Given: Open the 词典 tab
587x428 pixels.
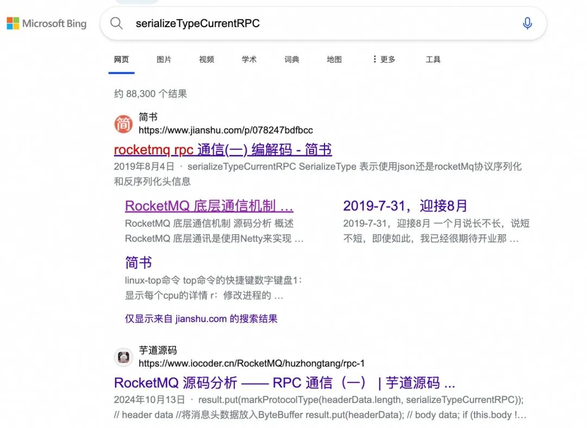Looking at the screenshot, I should point(292,60).
